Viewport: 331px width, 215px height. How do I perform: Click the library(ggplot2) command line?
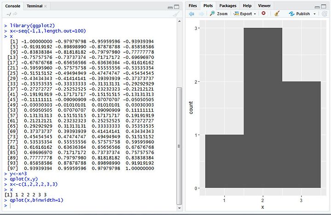pos(32,26)
